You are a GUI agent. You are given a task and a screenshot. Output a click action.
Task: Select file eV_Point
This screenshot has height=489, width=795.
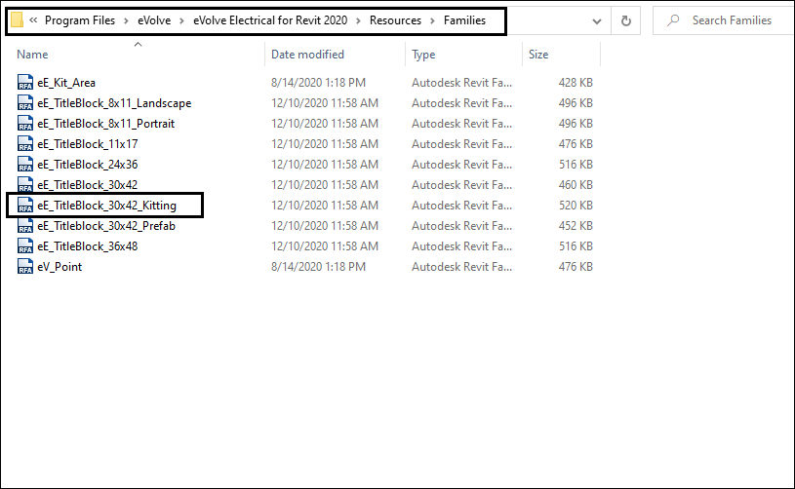click(60, 266)
